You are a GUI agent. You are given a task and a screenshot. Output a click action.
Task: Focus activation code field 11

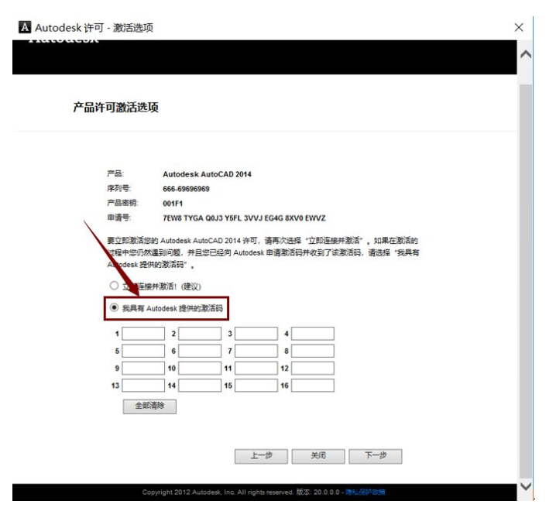tap(256, 368)
